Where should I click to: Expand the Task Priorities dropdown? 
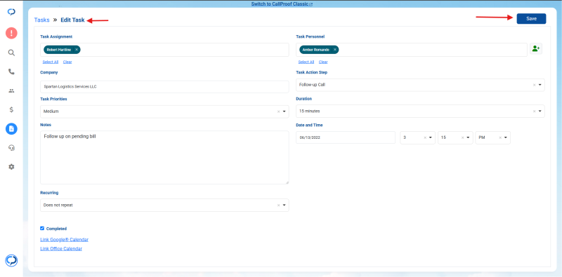285,112
